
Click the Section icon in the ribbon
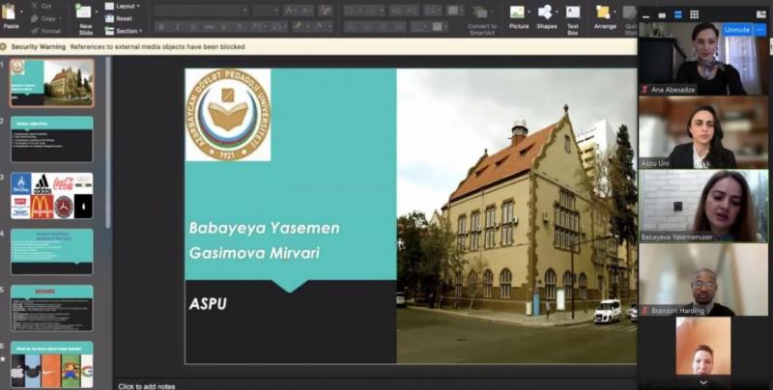(x=109, y=31)
